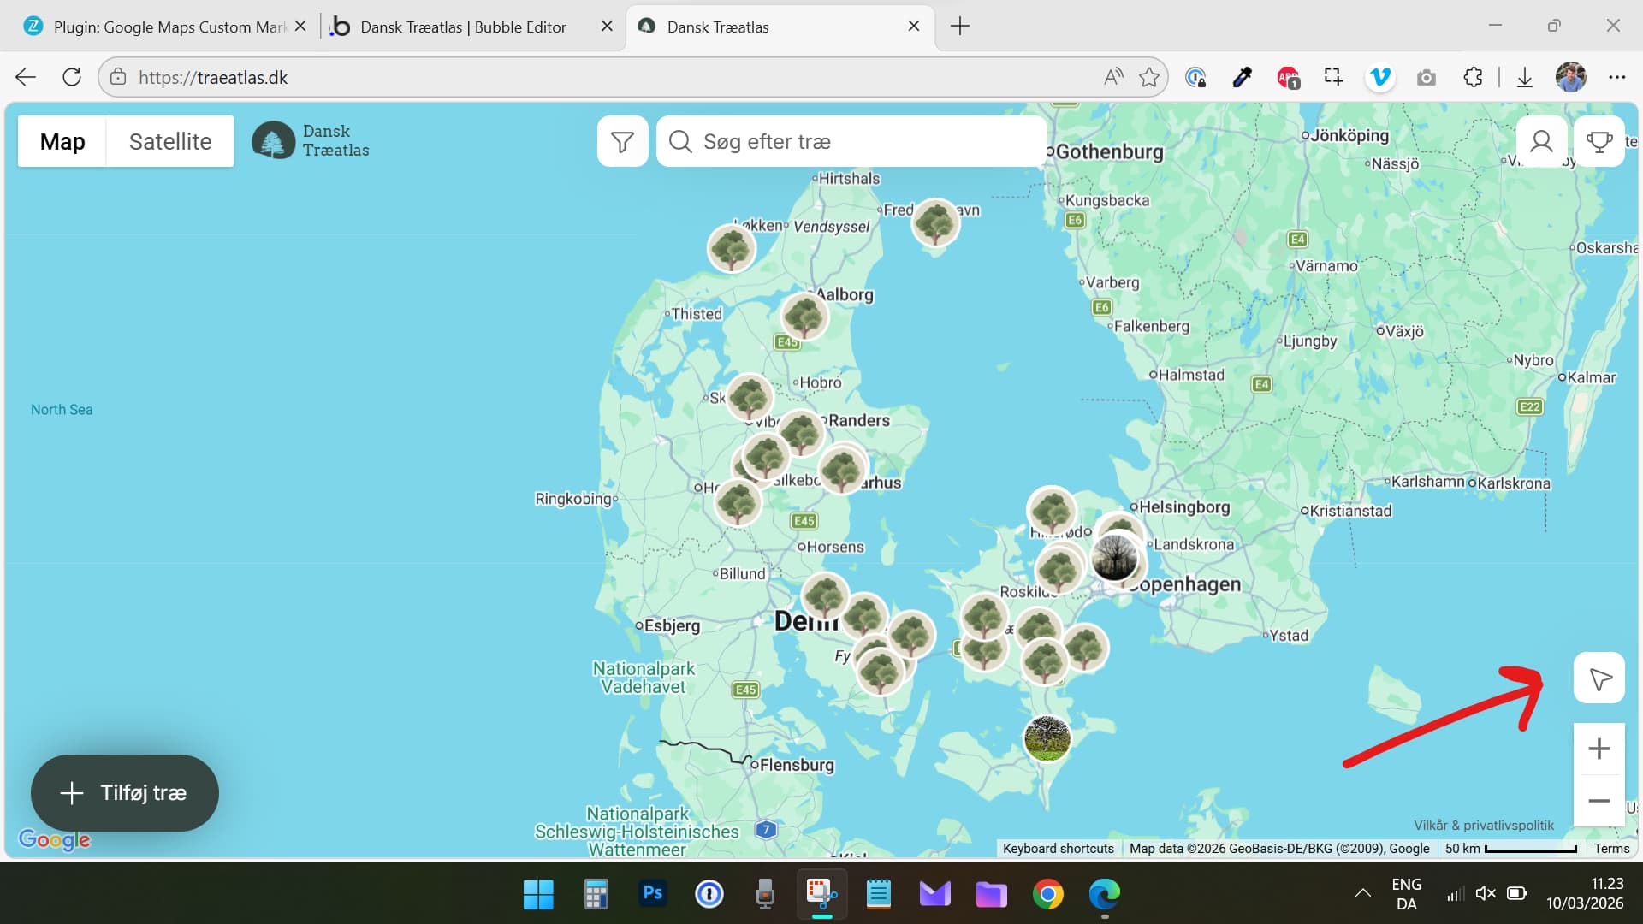Select the dark winter tree photo marker near Copenhagen

pyautogui.click(x=1114, y=558)
